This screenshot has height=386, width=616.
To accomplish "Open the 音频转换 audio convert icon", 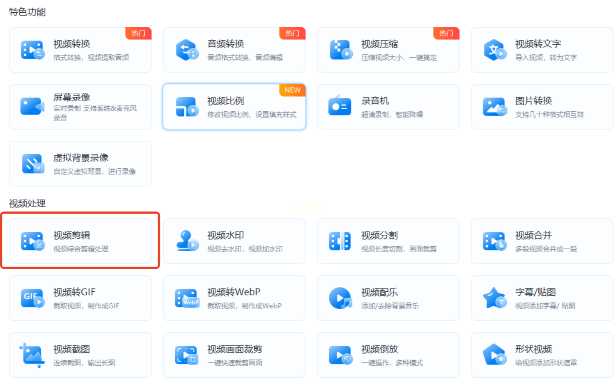I will (187, 50).
